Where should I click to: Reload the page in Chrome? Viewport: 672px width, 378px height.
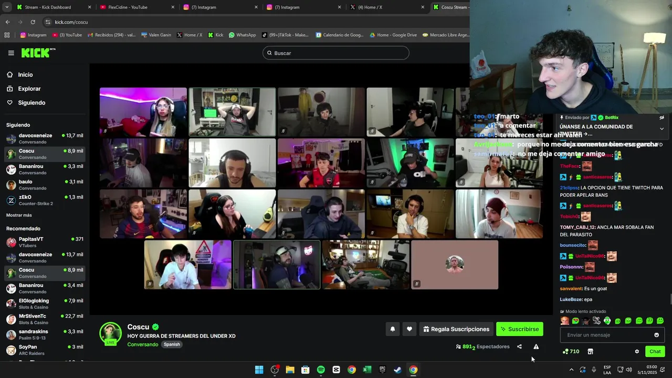33,22
